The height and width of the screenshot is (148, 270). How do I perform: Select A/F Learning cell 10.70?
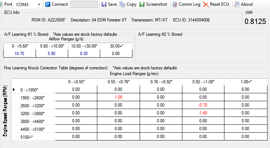click(19, 54)
